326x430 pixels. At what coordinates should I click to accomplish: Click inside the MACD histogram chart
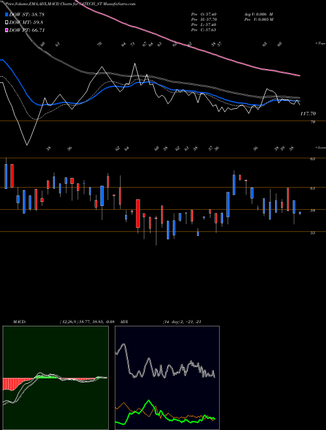pos(55,378)
